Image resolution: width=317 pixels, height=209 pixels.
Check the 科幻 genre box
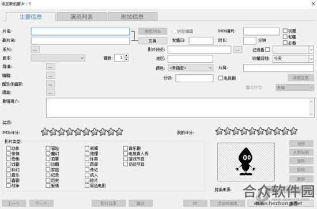click(9, 169)
